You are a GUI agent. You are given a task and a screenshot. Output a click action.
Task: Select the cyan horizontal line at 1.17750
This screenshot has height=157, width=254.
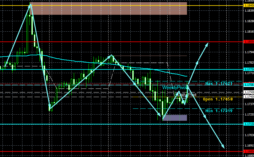click(x=121, y=69)
